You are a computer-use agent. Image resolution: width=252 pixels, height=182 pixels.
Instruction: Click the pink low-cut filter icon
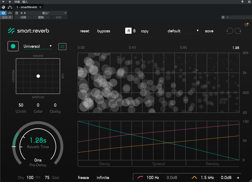click(140, 177)
